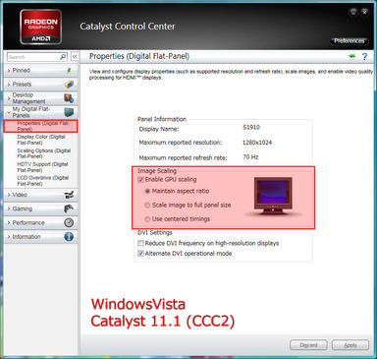
Task: Select Maintain aspect ratio option
Action: tap(147, 191)
